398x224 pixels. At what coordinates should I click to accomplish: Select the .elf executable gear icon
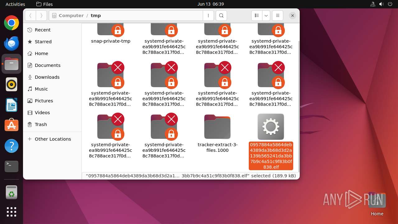271,127
